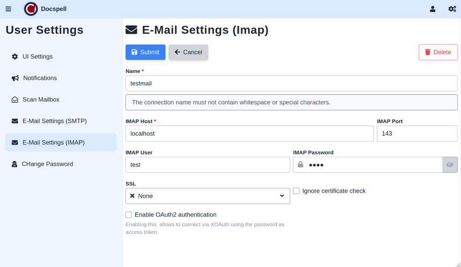
Task: Open the hamburger menu icon
Action: click(8, 9)
